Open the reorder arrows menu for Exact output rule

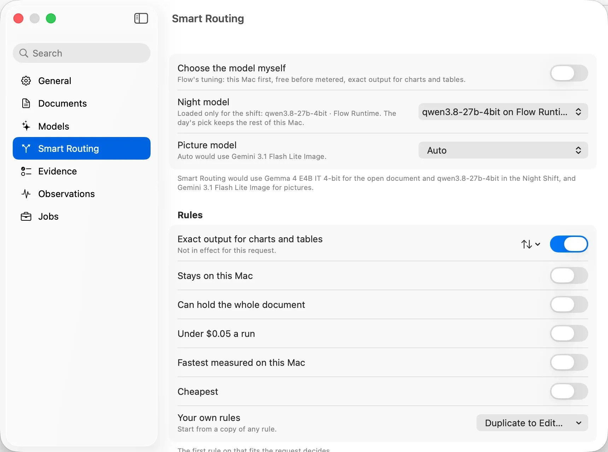pyautogui.click(x=531, y=244)
